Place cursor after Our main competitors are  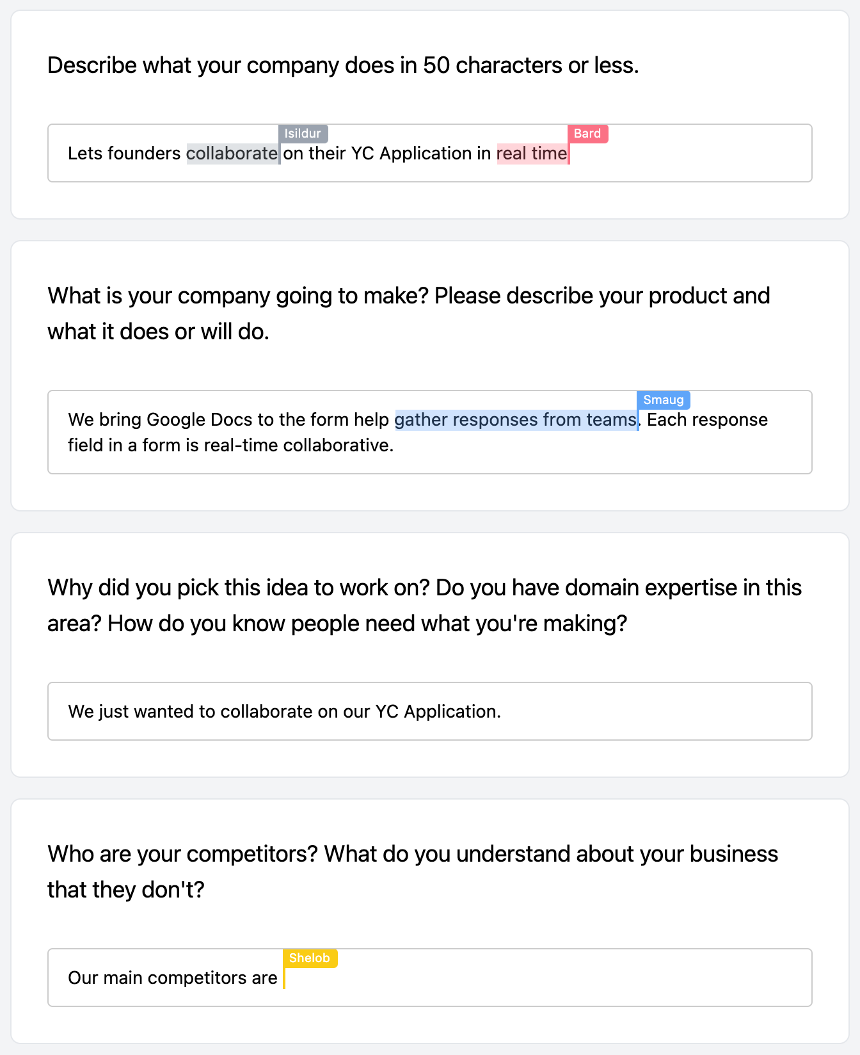pyautogui.click(x=283, y=978)
